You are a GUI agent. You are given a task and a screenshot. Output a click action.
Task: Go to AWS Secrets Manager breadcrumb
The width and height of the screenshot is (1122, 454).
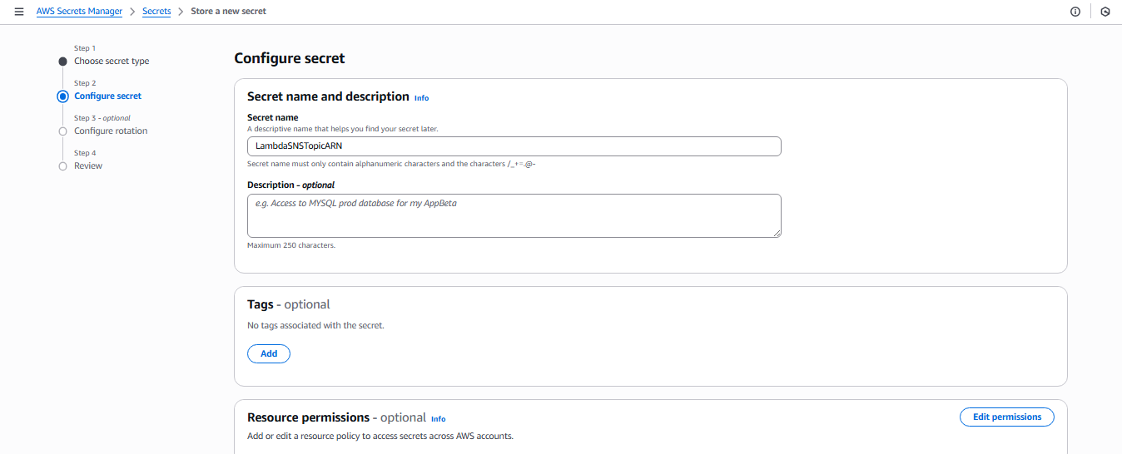click(79, 12)
